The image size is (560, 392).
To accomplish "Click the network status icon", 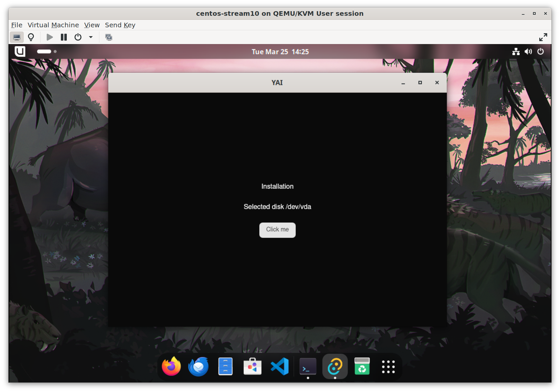I will point(516,51).
